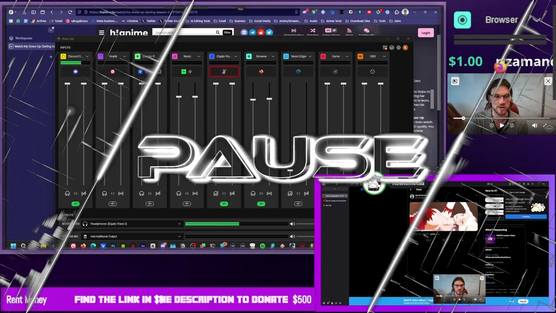
Task: Open After Effects from the Windows taskbar
Action: coord(143,246)
